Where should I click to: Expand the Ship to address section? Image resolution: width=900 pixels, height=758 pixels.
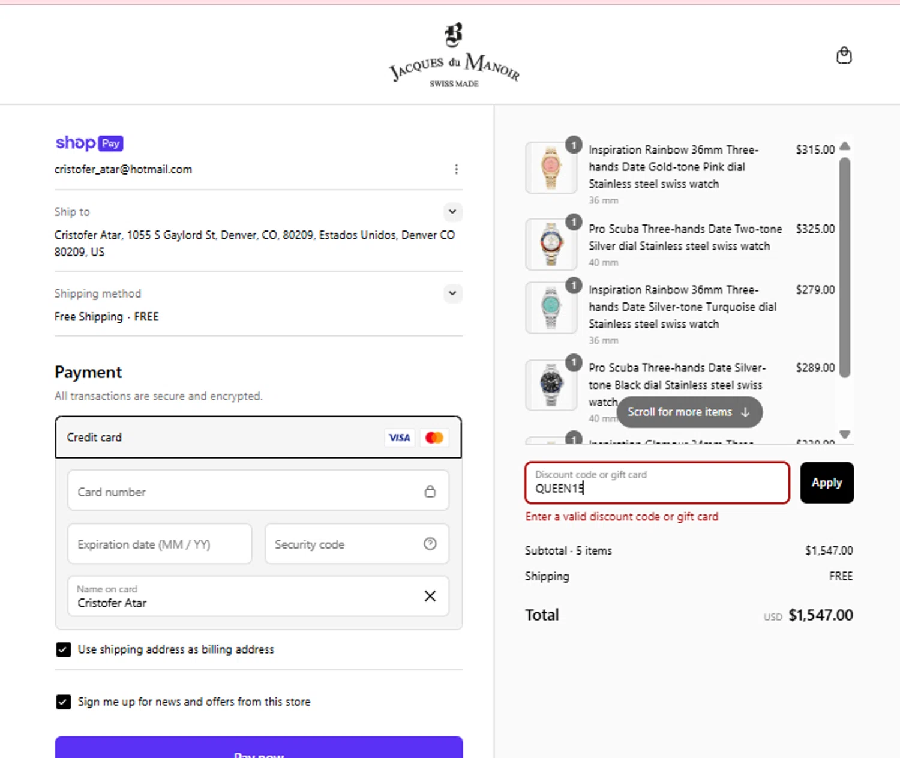pos(452,211)
